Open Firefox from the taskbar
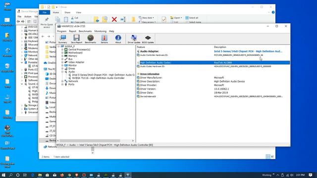Screen dimensions: 317x178 62,175
